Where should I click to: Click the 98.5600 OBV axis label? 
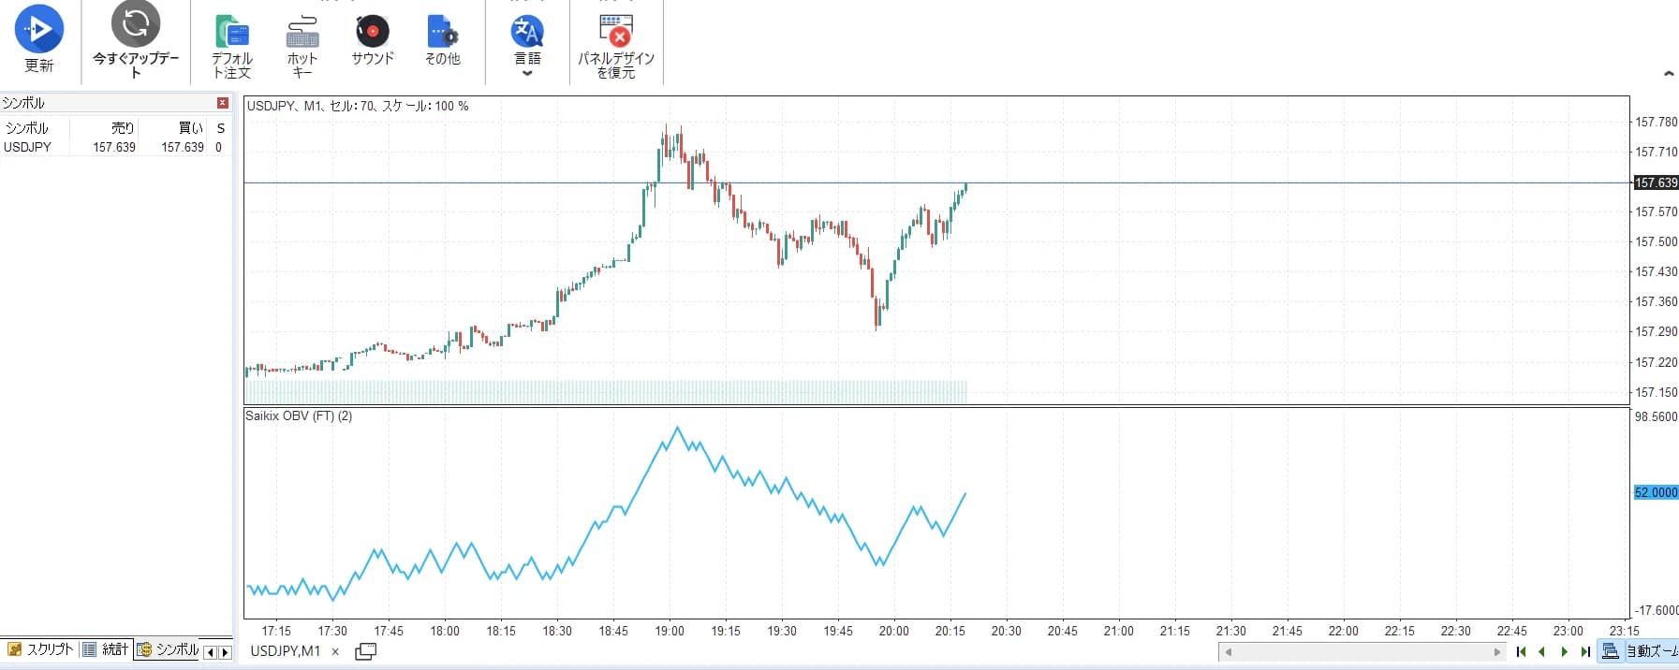(1656, 416)
